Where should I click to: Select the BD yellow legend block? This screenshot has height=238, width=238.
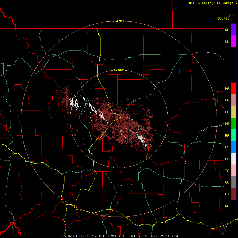click(234, 112)
